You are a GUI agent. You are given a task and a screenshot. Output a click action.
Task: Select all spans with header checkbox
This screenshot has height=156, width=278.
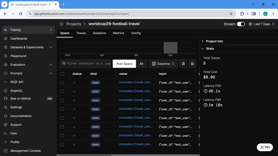pos(62,74)
